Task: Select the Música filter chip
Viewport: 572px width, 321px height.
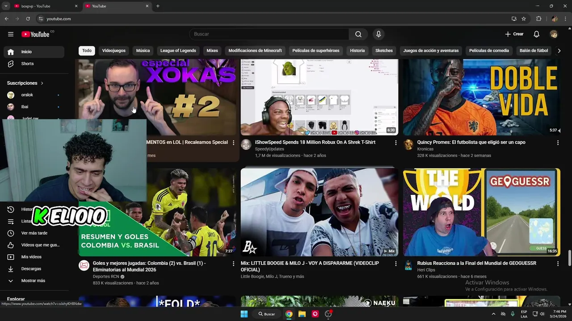Action: [143, 51]
